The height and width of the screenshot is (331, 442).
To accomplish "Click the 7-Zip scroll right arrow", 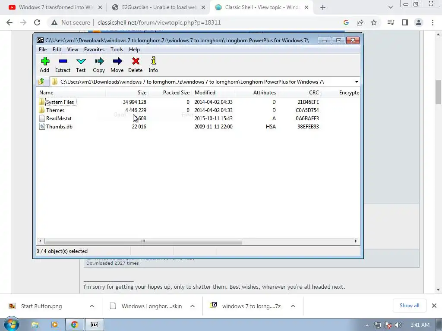I will [356, 241].
